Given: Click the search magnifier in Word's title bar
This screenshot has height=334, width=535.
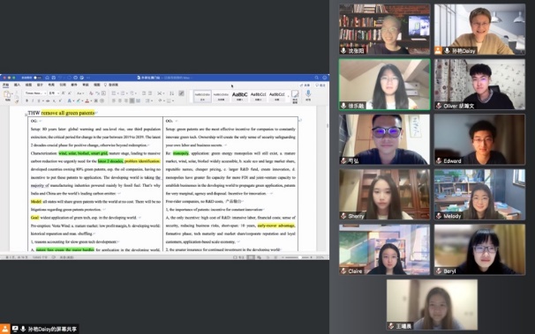Looking at the screenshot, I should point(316,78).
